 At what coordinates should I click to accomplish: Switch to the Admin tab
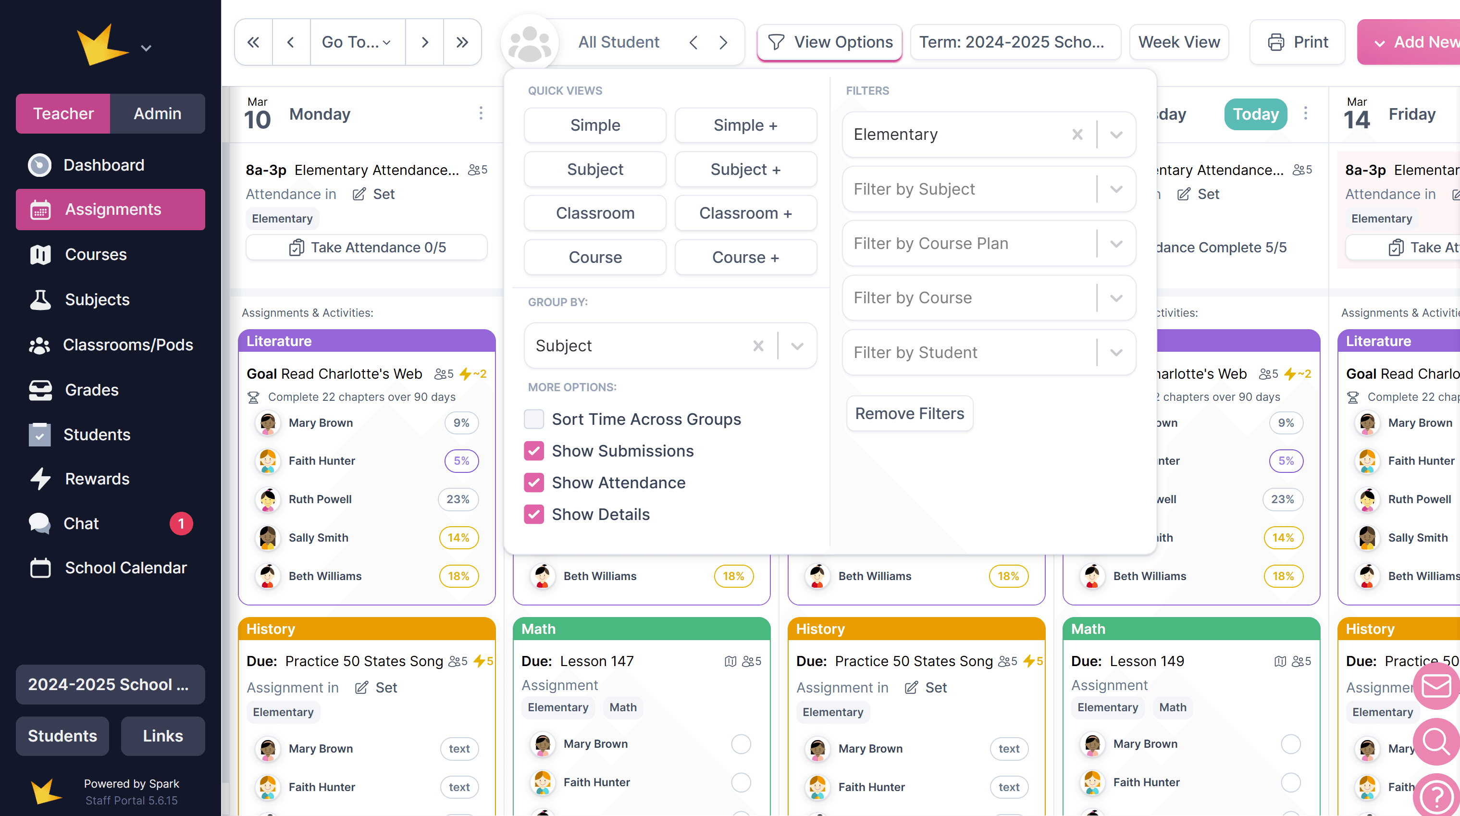click(x=157, y=113)
